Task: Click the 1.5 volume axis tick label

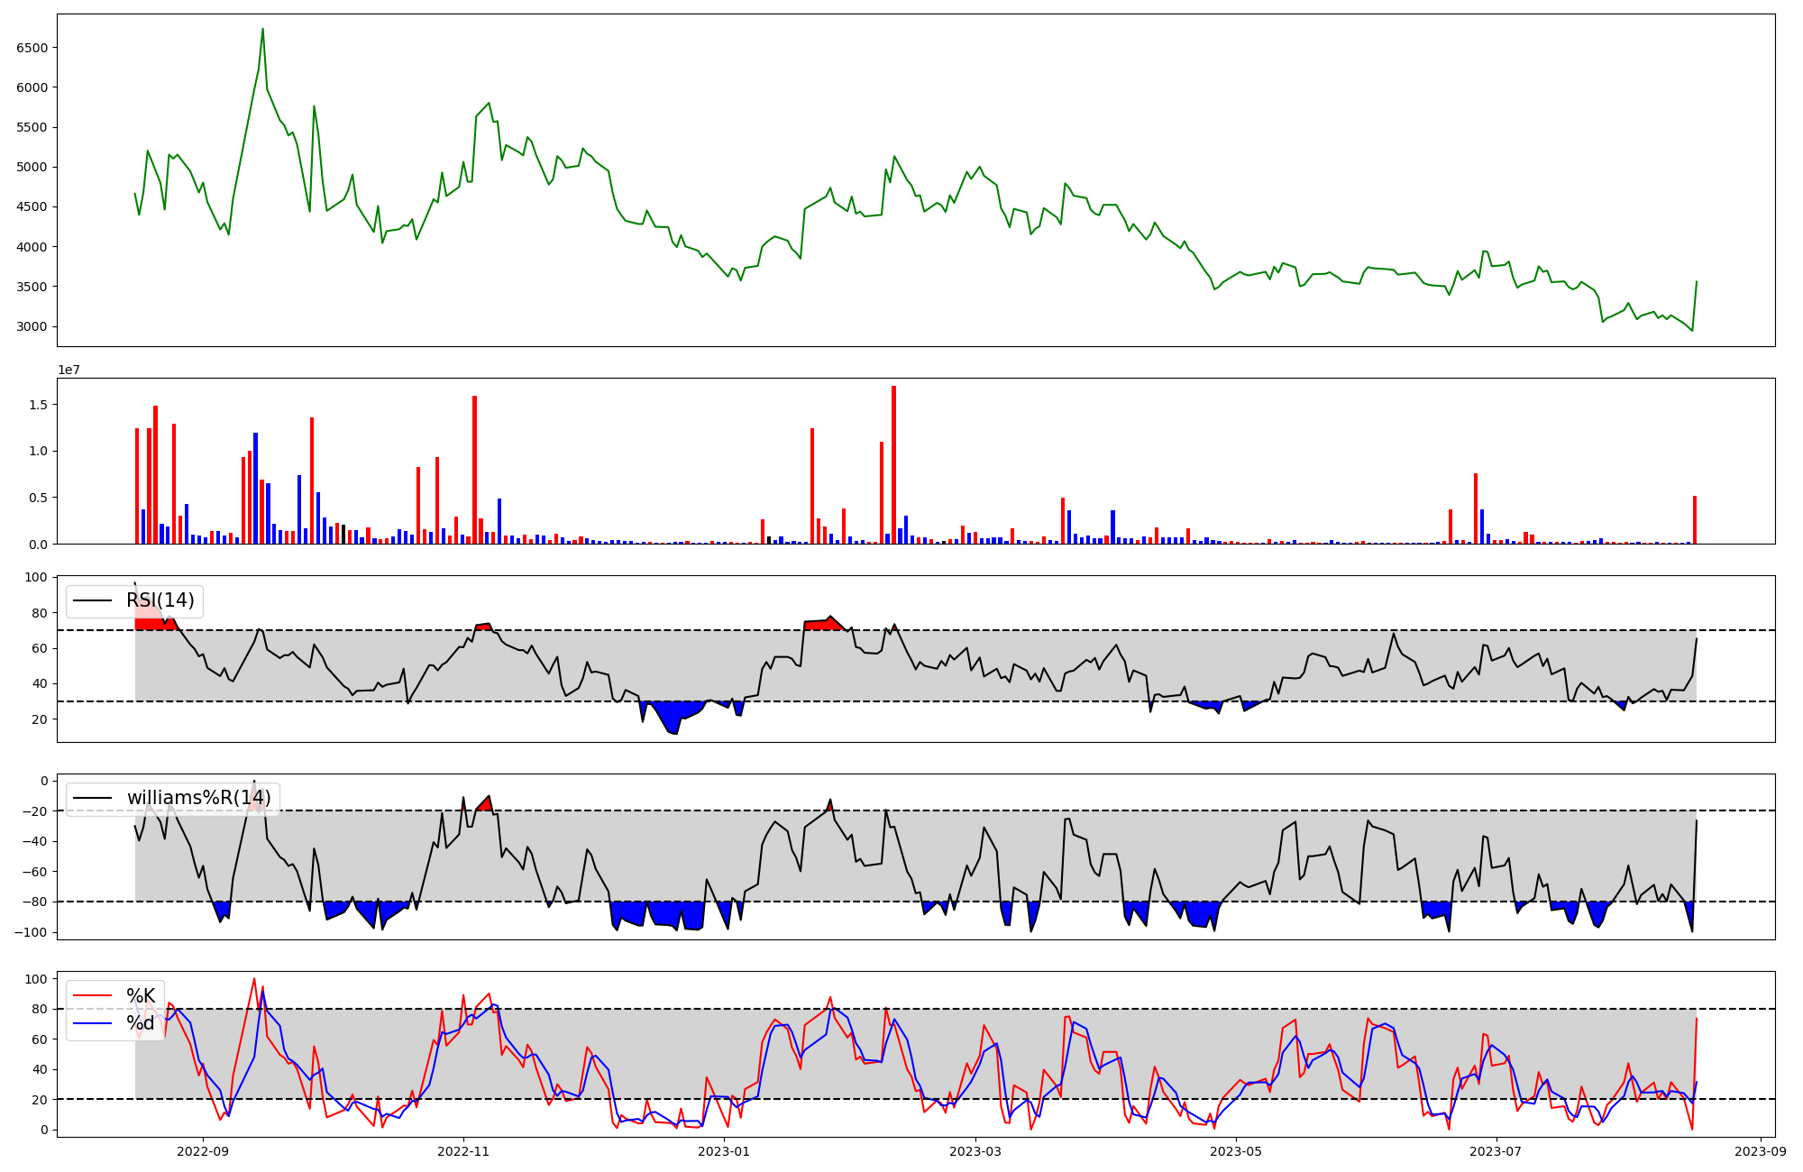Action: tap(37, 405)
